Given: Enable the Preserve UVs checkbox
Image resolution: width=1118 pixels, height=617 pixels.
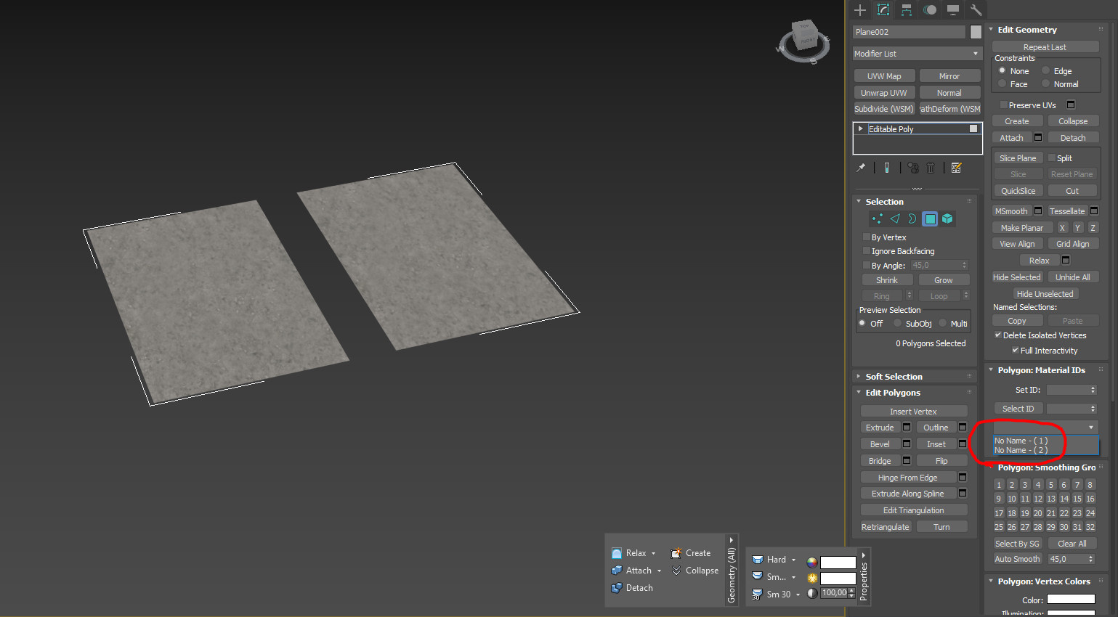Looking at the screenshot, I should point(1004,105).
